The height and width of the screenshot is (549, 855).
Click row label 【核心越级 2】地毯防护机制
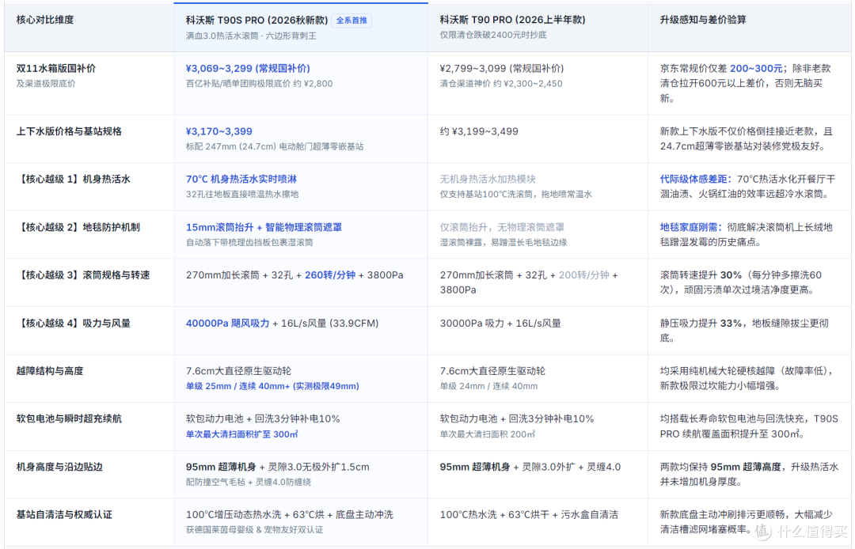(78, 227)
